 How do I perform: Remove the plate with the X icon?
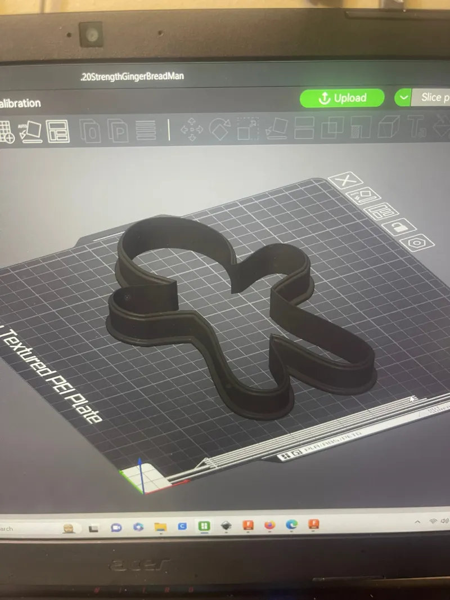click(x=345, y=180)
